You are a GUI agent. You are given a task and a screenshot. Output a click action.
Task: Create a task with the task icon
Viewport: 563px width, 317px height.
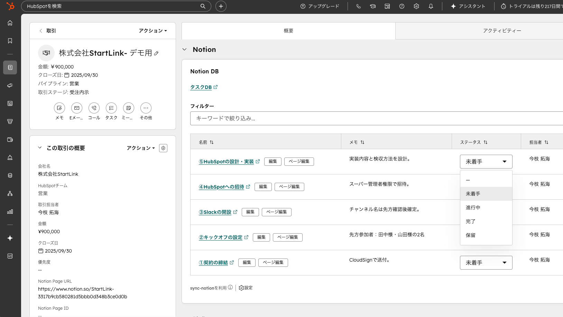pyautogui.click(x=111, y=108)
